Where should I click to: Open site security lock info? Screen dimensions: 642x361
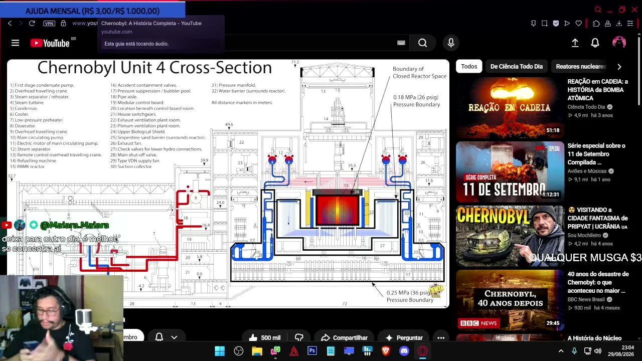[x=63, y=23]
